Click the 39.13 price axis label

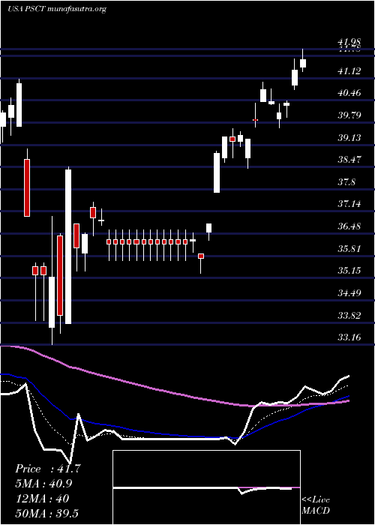pyautogui.click(x=349, y=137)
